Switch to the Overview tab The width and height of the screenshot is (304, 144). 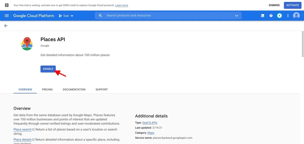(x=25, y=90)
